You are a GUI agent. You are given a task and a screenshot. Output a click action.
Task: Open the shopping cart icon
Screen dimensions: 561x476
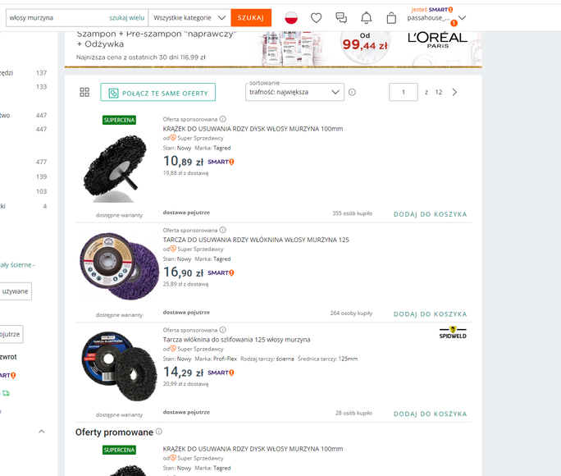click(391, 17)
